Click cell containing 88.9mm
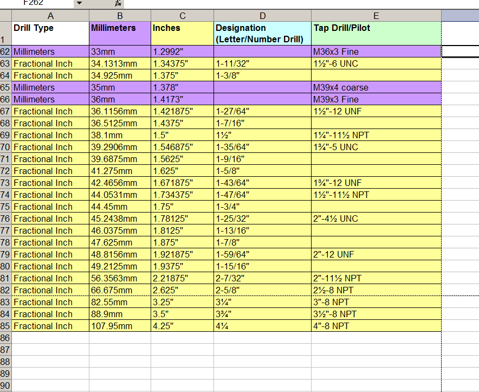 click(120, 314)
